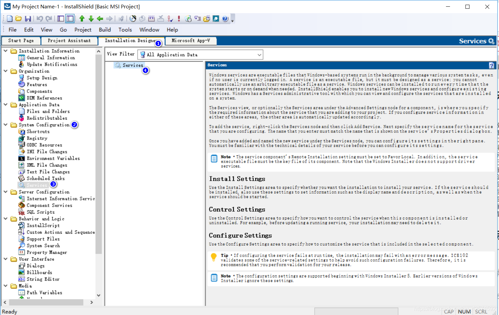
Task: Open the View Filter dropdown
Action: click(259, 55)
